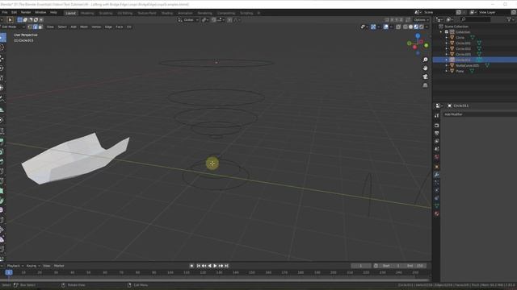Select NurbsCurve.005 in the outliner

click(x=467, y=65)
